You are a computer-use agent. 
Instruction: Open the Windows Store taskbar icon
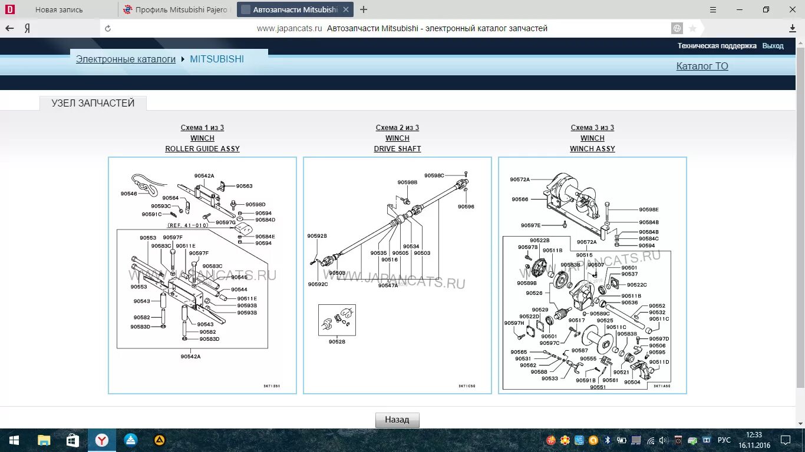click(x=72, y=440)
